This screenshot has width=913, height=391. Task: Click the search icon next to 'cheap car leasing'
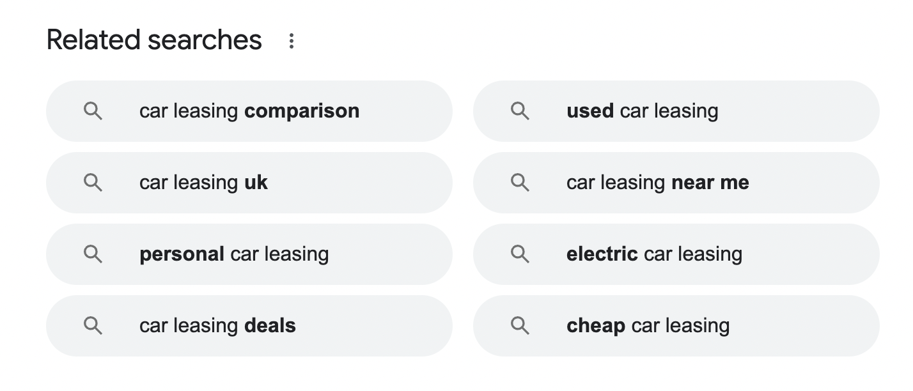[x=520, y=326]
